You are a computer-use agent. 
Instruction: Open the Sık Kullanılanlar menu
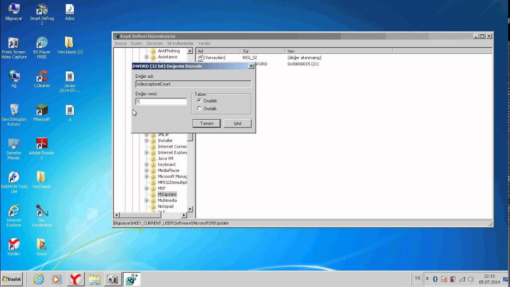coord(180,43)
